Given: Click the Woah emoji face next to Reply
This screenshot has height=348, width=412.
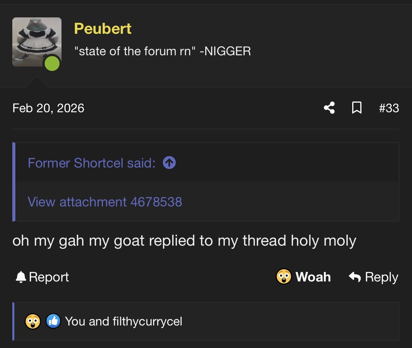Looking at the screenshot, I should [284, 277].
